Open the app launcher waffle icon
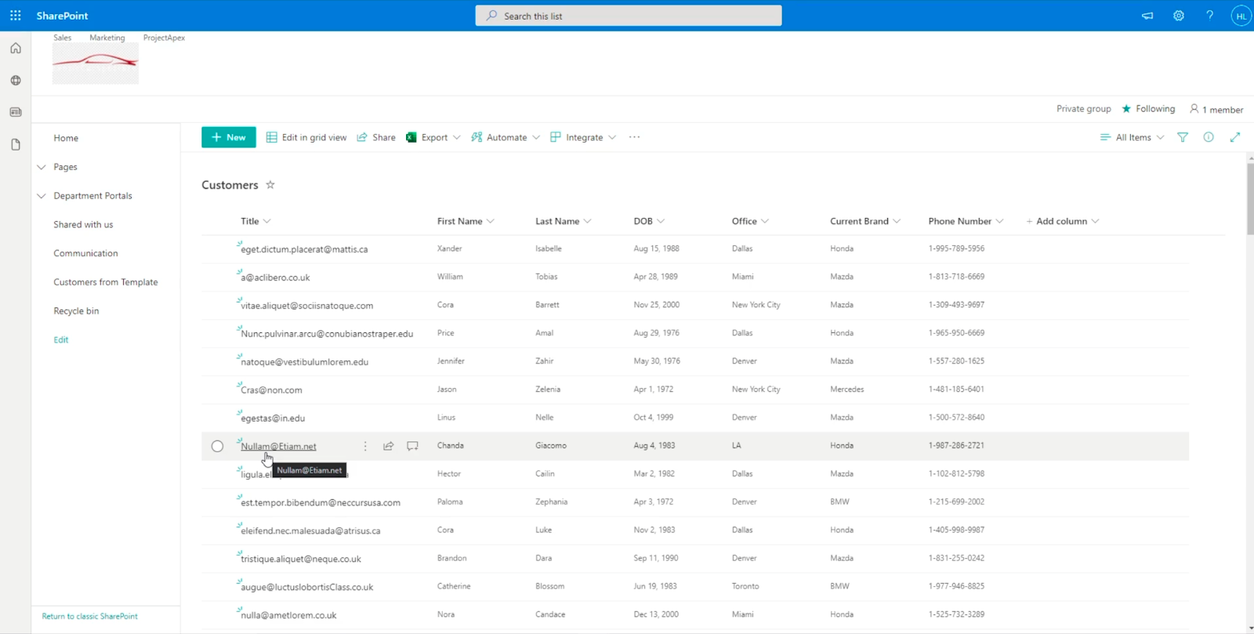The height and width of the screenshot is (634, 1254). coord(15,16)
